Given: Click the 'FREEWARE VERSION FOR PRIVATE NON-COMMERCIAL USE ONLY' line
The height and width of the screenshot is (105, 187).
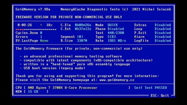Looking at the screenshot, I should click(x=69, y=17).
